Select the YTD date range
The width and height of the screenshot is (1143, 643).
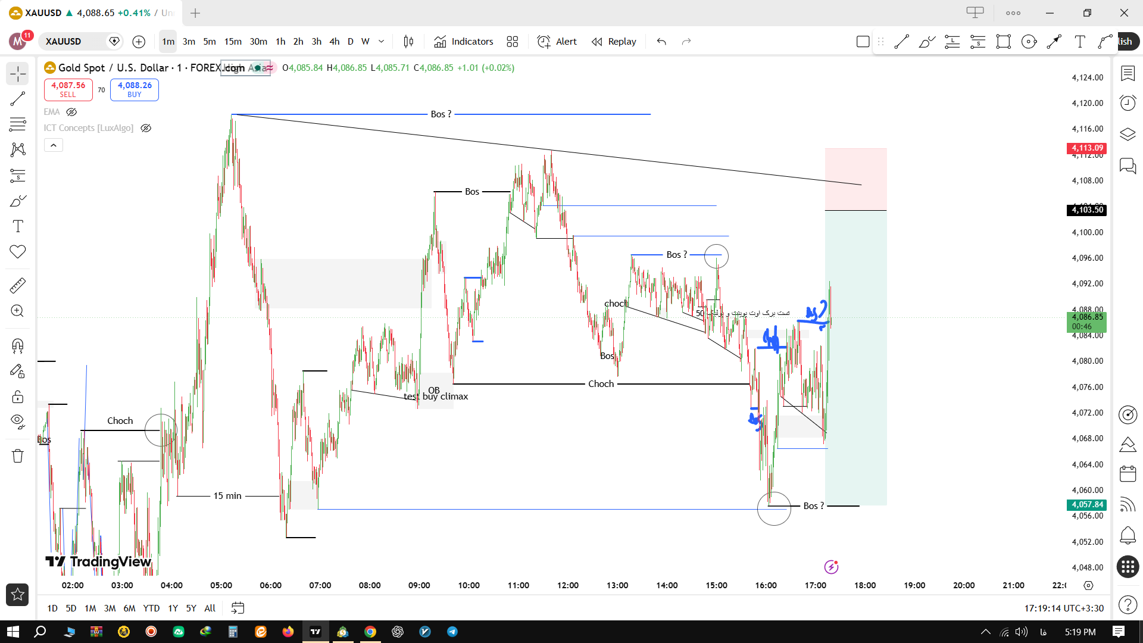pos(151,608)
